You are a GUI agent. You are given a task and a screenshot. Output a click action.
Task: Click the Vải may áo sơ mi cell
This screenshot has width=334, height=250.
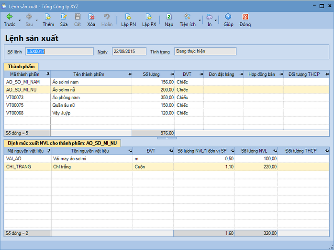point(92,159)
